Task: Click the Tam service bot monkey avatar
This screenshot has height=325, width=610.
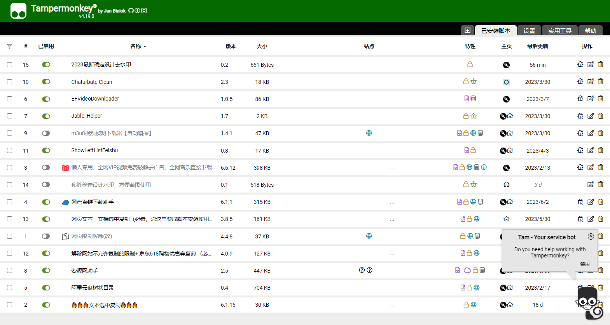Action: click(589, 304)
